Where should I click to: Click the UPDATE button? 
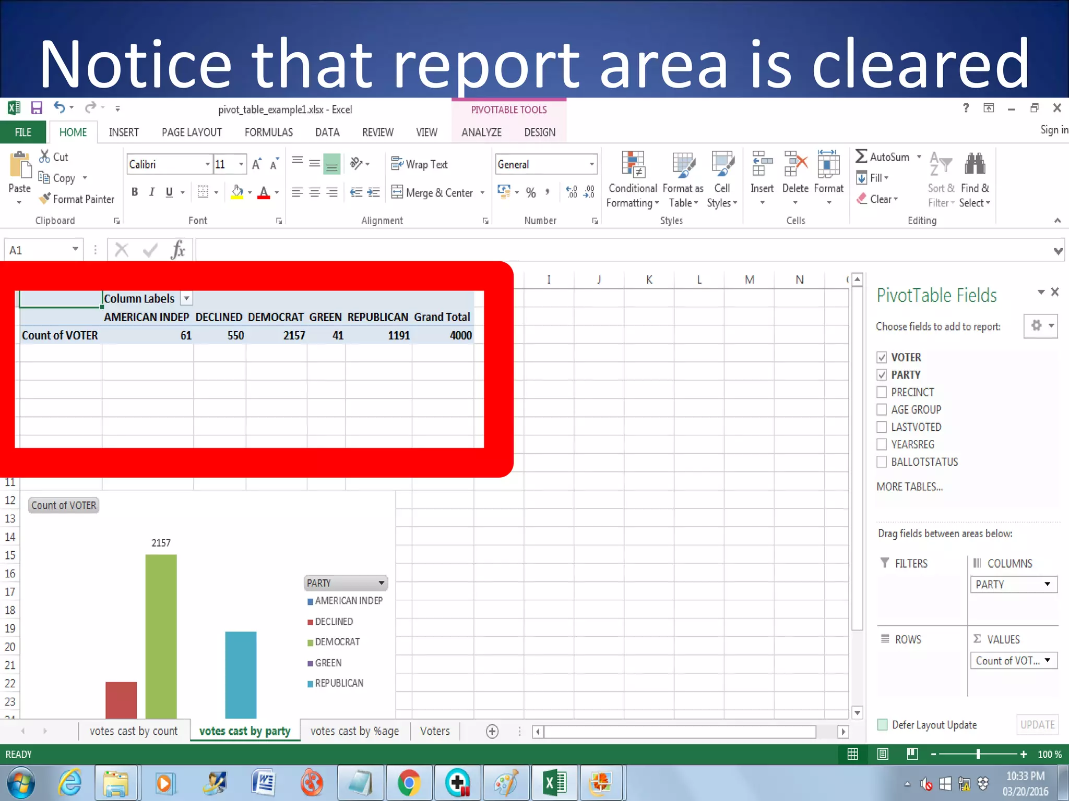tap(1037, 724)
